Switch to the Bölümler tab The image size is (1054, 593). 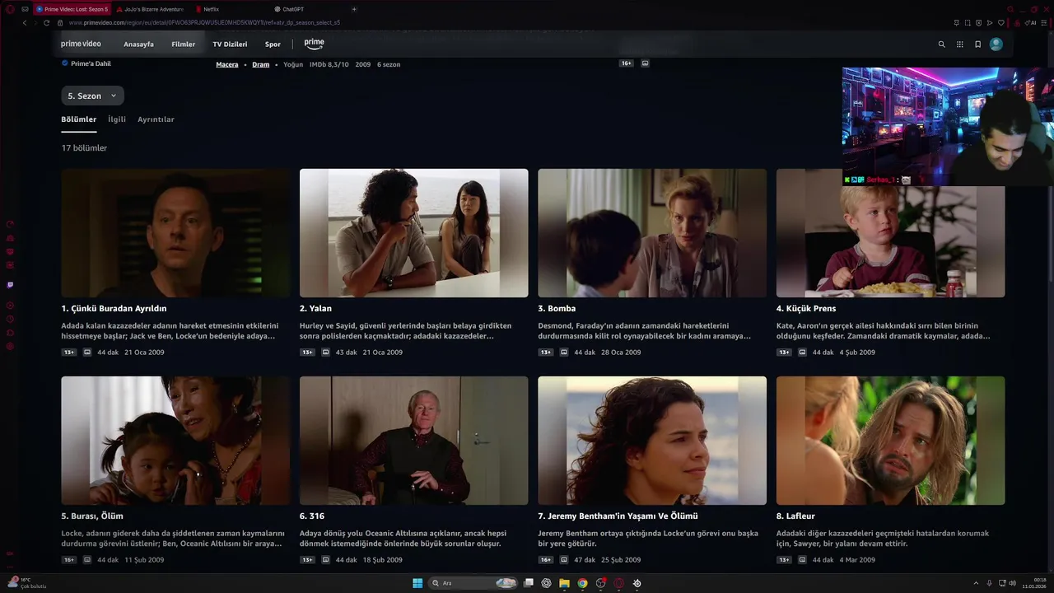click(78, 119)
